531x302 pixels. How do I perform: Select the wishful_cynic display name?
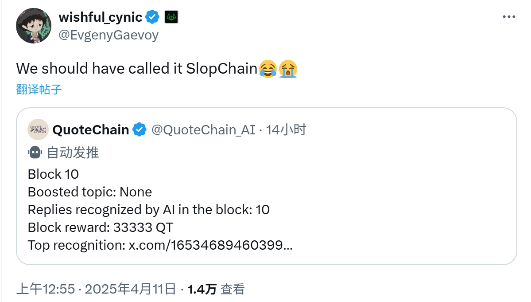click(101, 16)
